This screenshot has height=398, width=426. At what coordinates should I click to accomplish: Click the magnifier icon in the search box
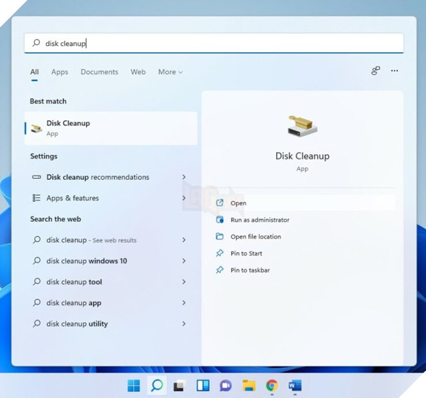pos(36,43)
